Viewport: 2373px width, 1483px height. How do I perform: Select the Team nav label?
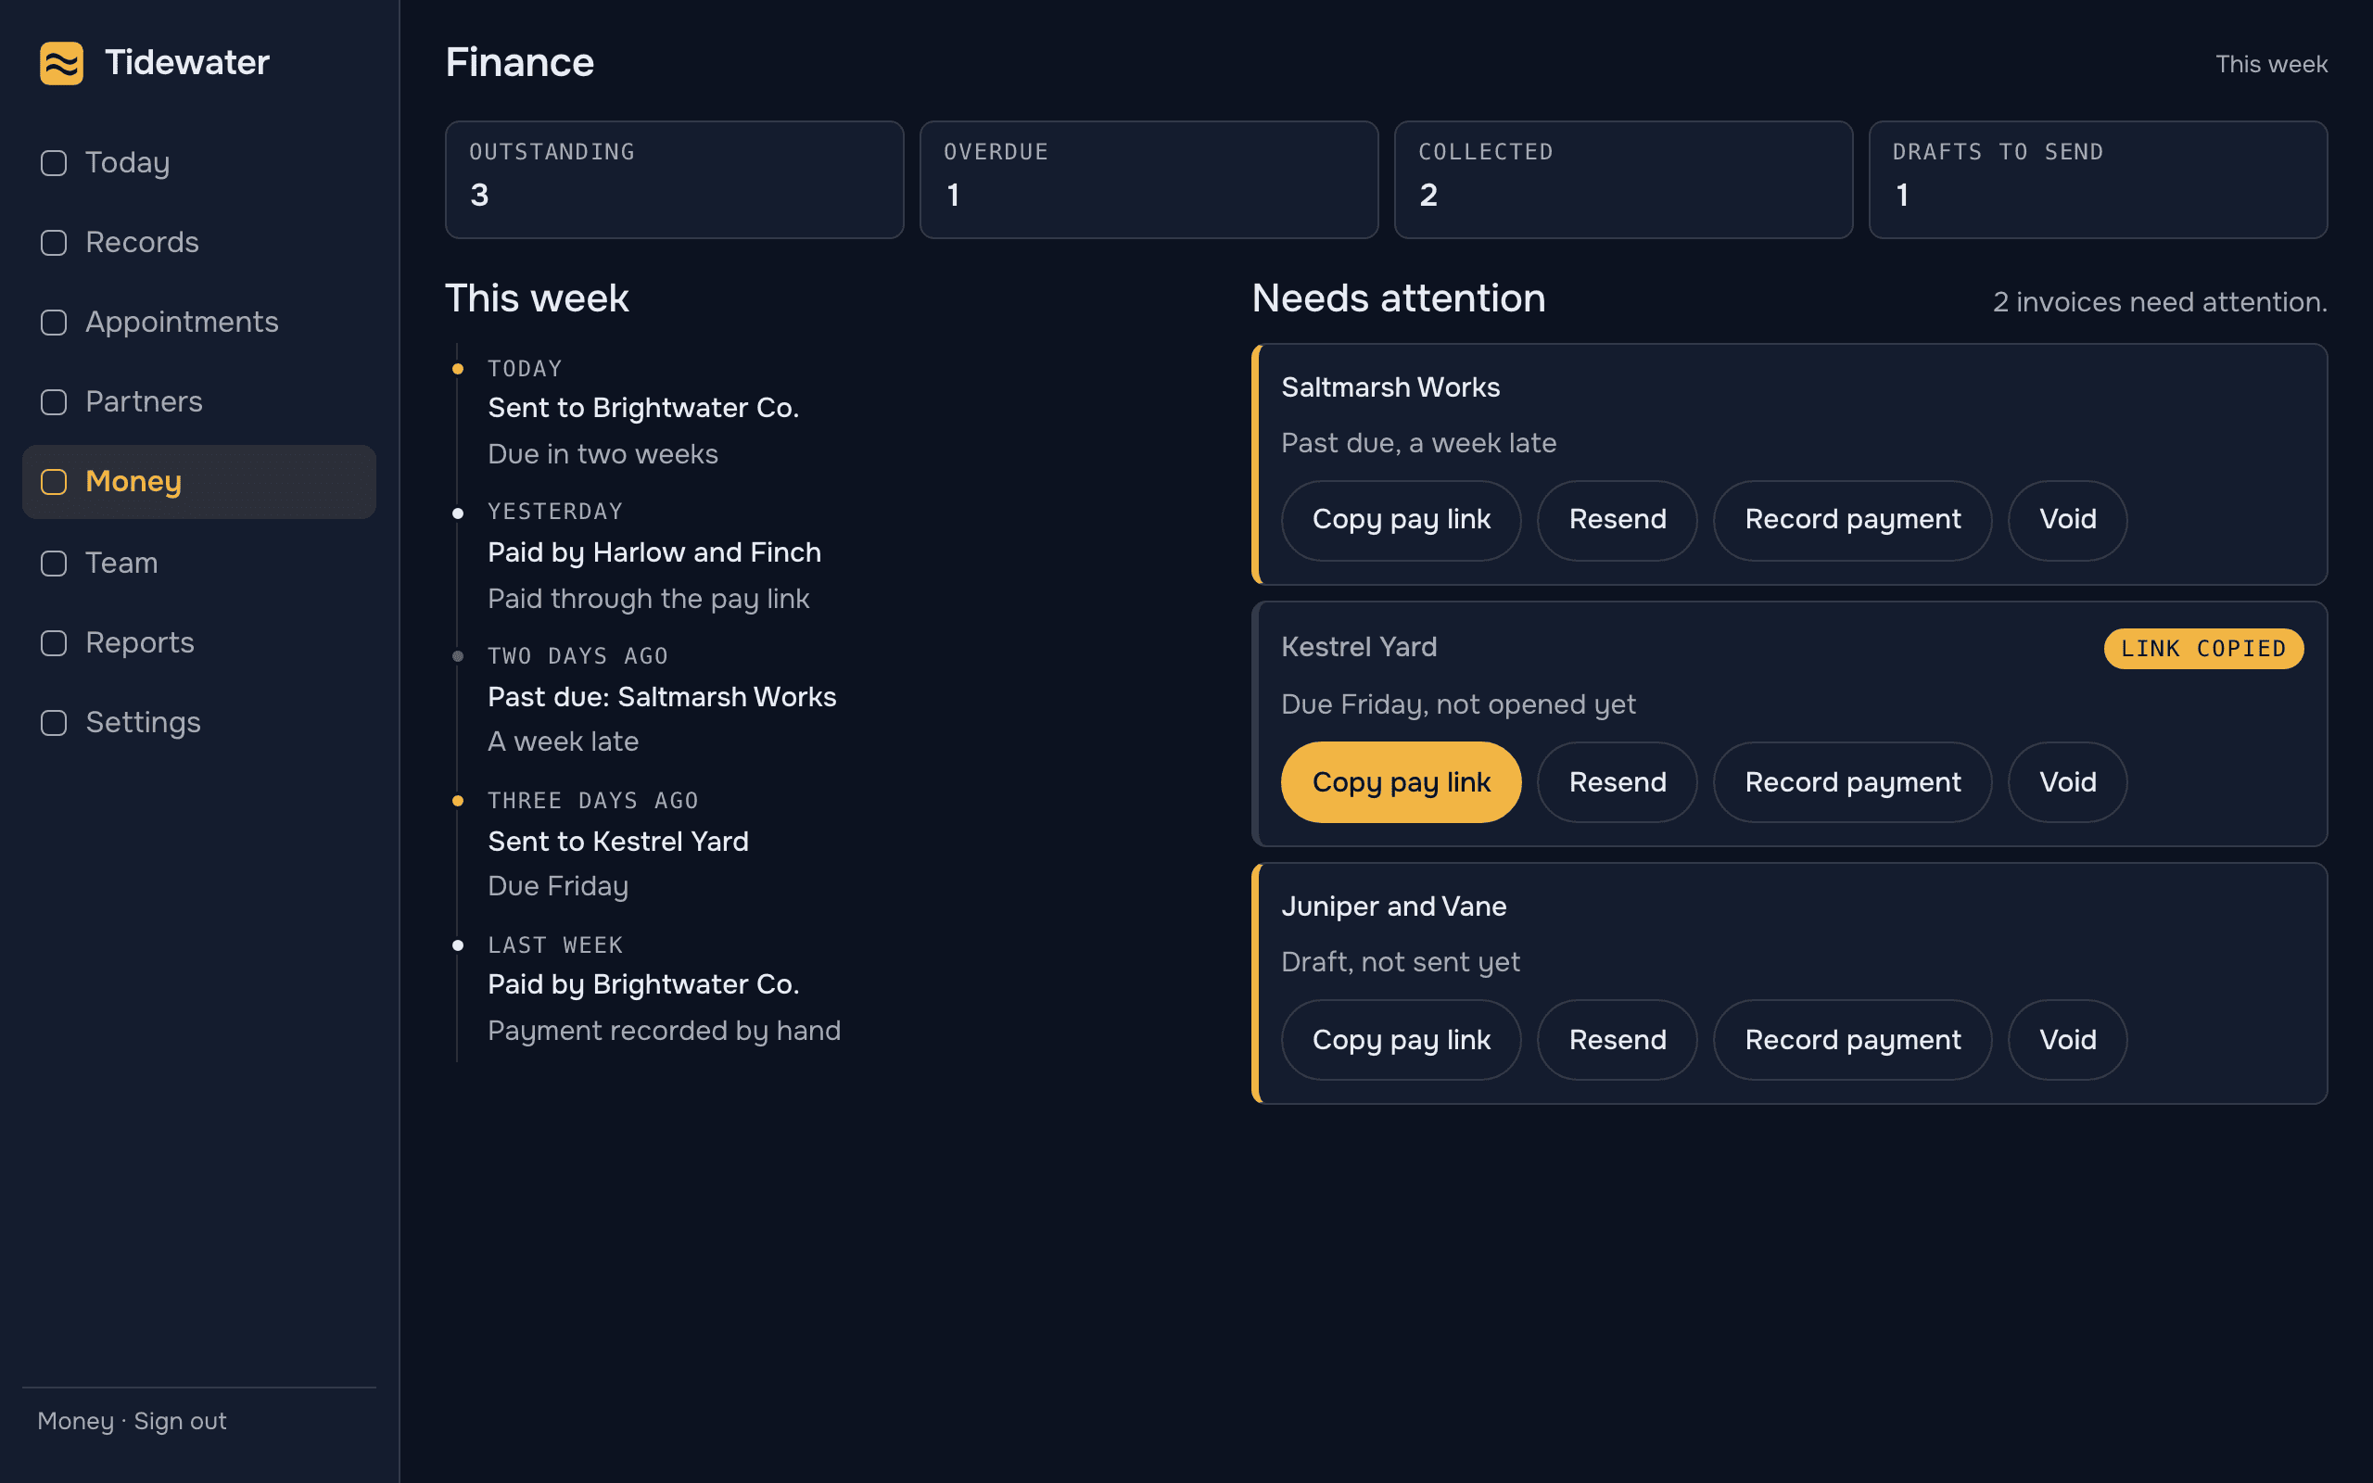(121, 563)
